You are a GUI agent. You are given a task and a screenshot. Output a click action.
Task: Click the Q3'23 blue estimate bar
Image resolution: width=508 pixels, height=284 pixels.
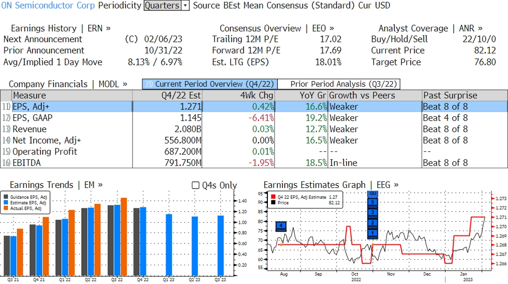(221, 245)
